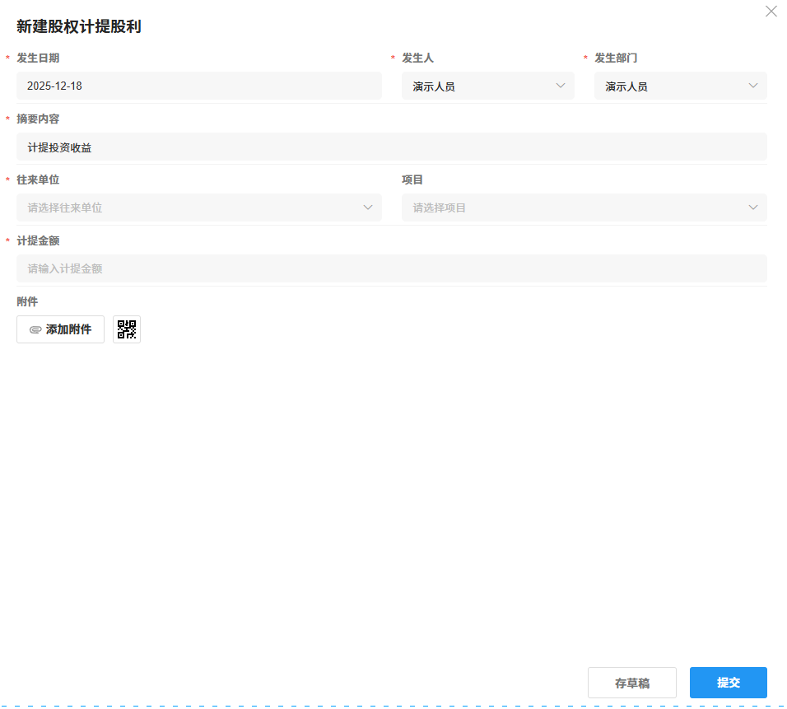Screen dimensions: 787x709
Task: Click 演示人员 value in the 发生部门 field
Action: (626, 86)
